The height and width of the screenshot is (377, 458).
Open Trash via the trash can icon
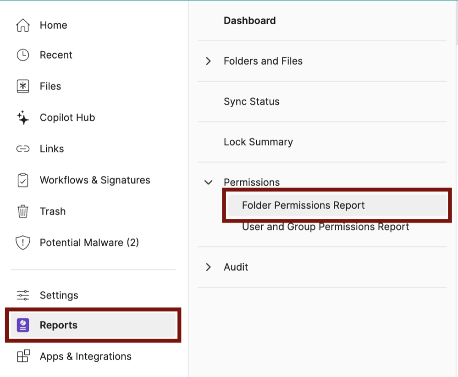pyautogui.click(x=22, y=211)
